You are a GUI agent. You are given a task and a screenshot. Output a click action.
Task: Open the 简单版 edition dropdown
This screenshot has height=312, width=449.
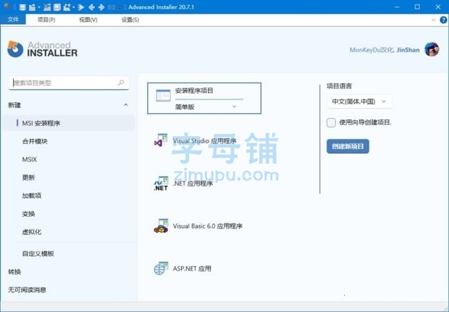click(206, 107)
